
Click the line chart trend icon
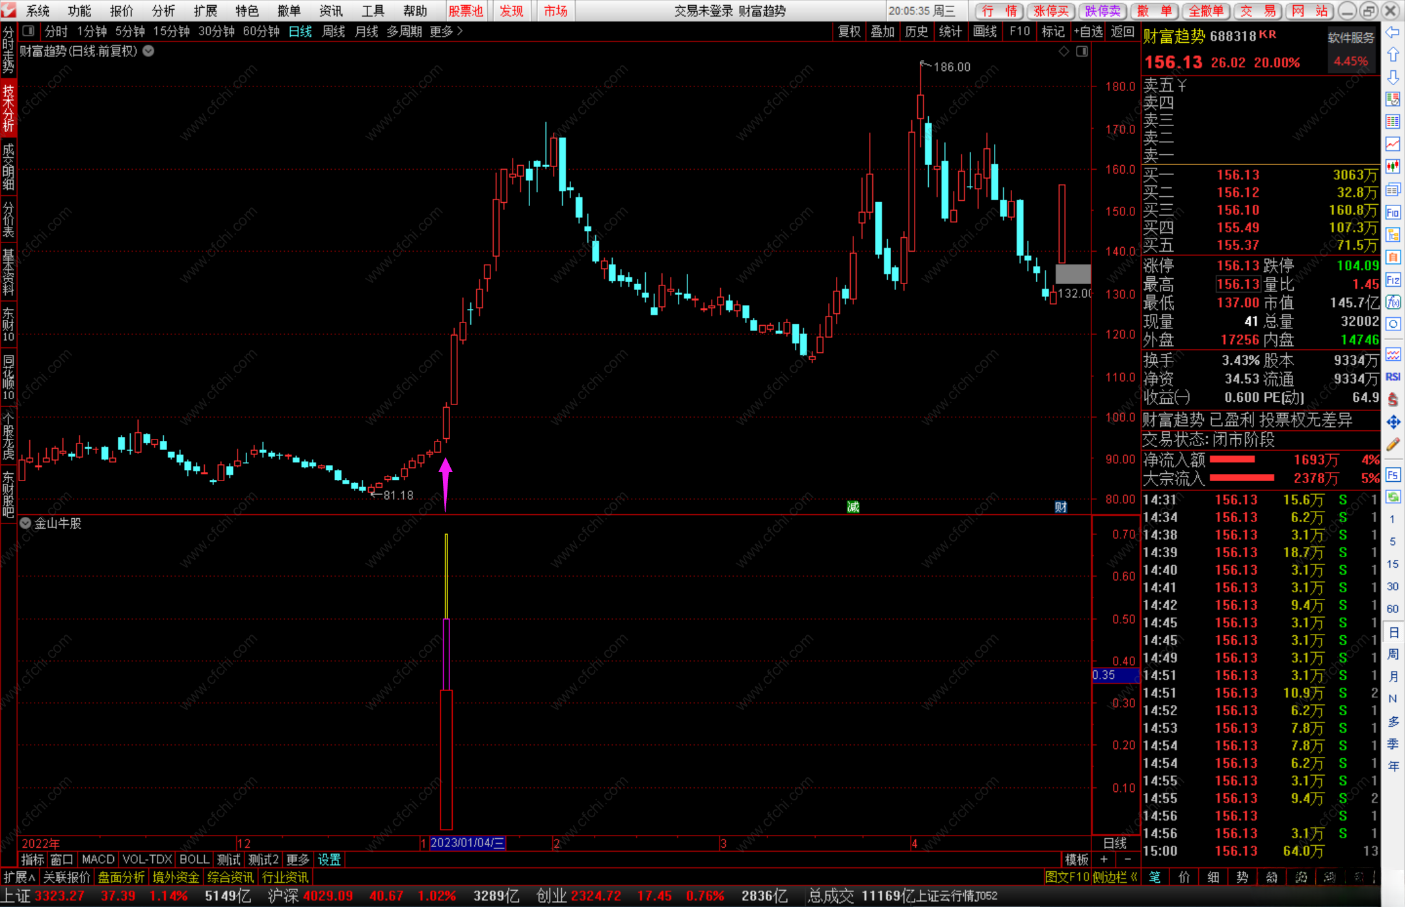pyautogui.click(x=1393, y=144)
